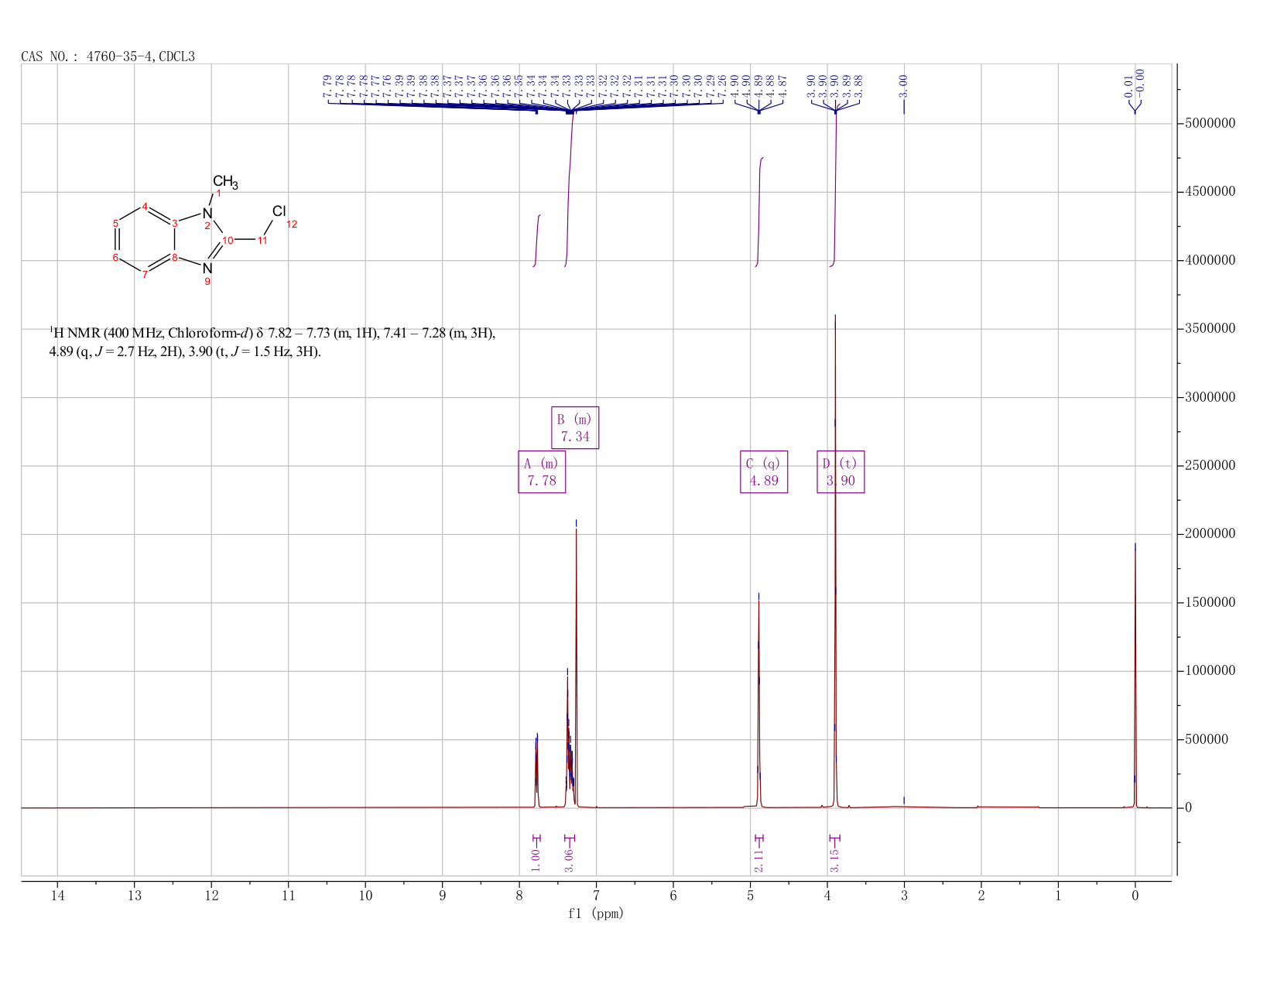Select the TMS peak at 0 ppm

pyautogui.click(x=1135, y=675)
